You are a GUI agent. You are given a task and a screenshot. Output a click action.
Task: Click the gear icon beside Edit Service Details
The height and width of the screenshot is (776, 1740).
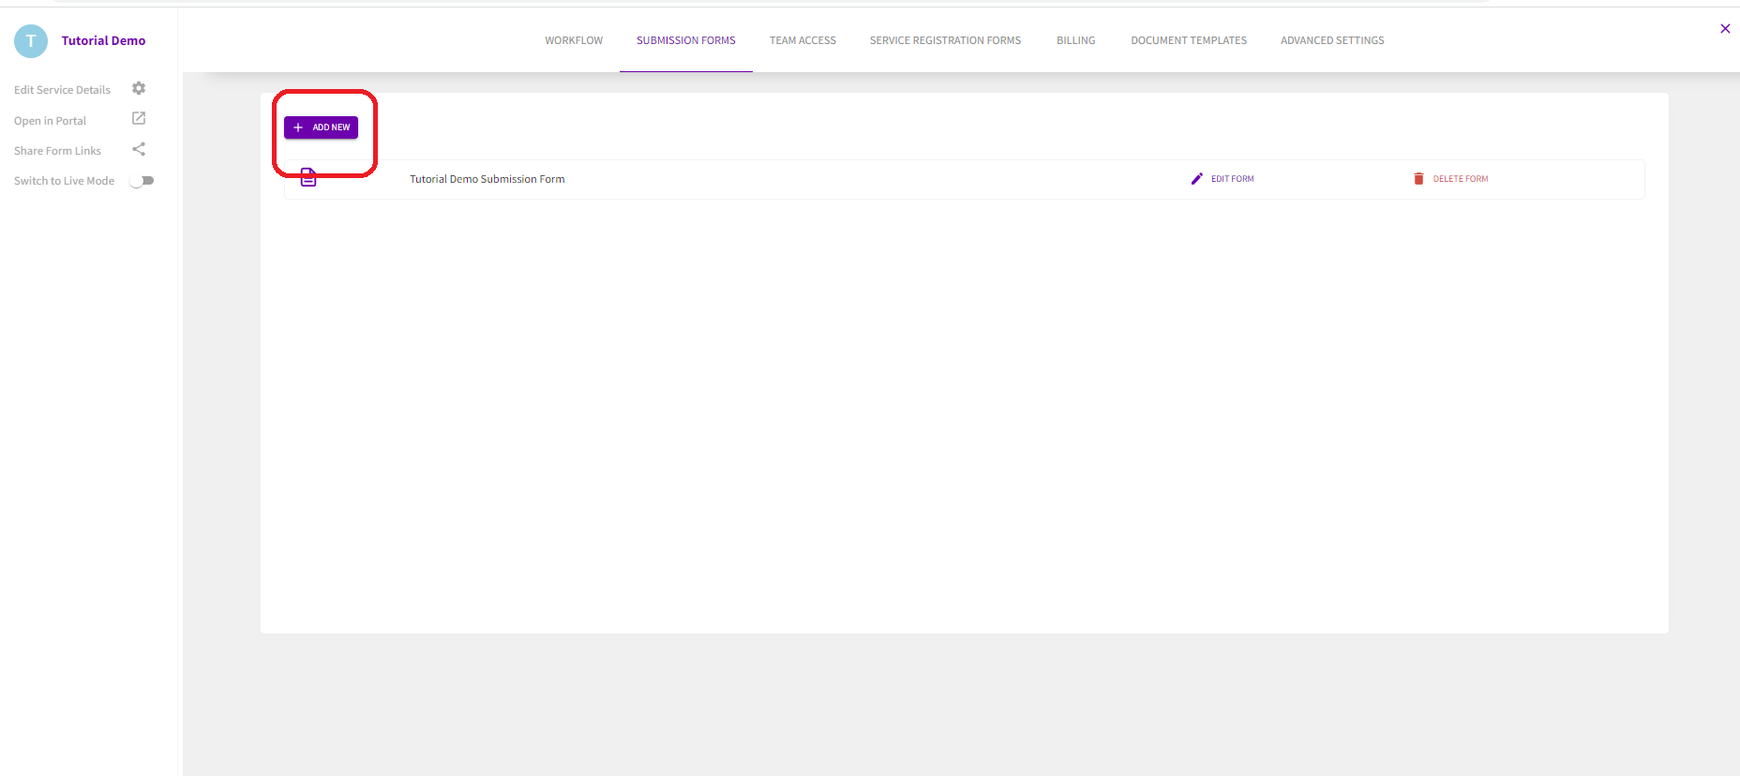pos(139,89)
